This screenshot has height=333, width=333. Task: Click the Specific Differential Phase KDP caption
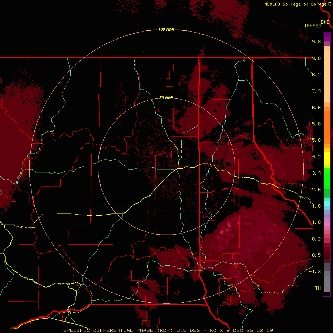(168, 330)
